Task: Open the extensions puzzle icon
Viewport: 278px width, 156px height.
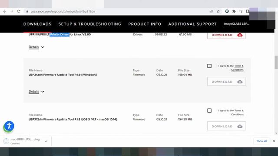Action: tap(234, 11)
